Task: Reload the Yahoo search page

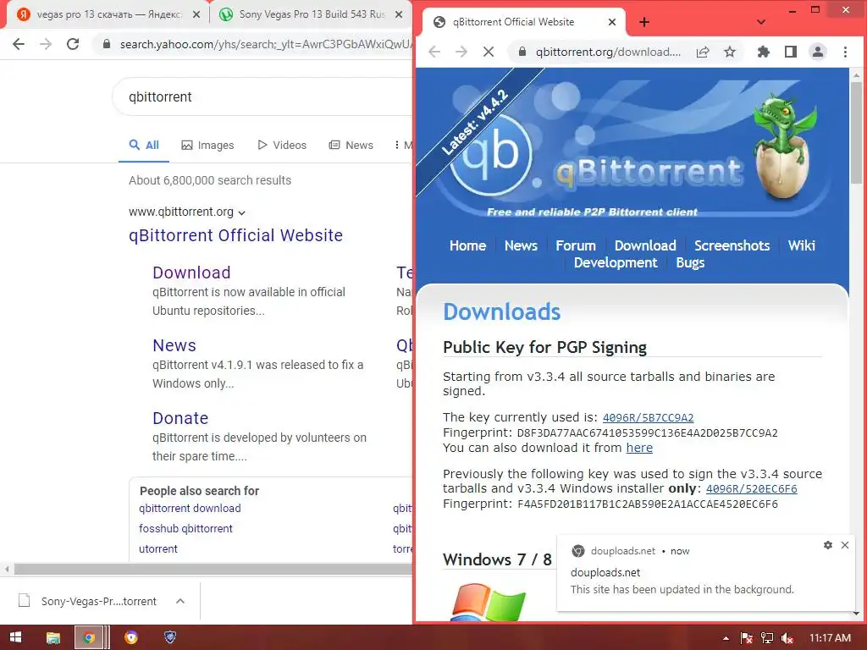Action: tap(73, 44)
